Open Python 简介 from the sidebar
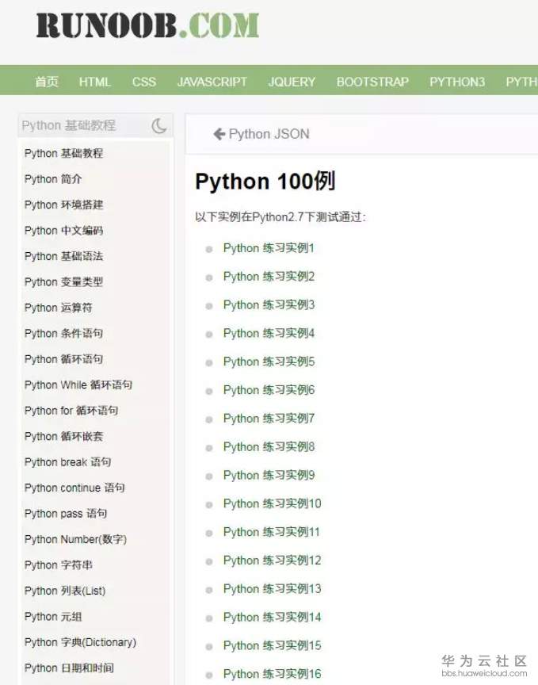The width and height of the screenshot is (538, 685). pos(52,179)
